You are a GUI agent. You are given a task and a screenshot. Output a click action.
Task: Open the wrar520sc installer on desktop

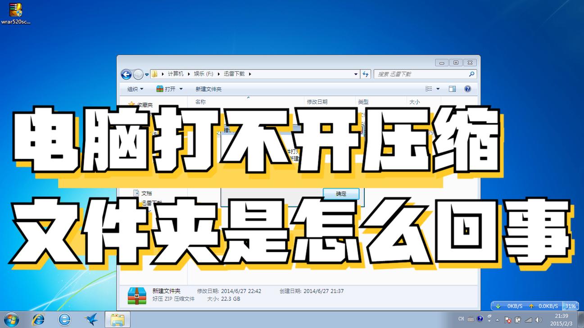coord(15,10)
